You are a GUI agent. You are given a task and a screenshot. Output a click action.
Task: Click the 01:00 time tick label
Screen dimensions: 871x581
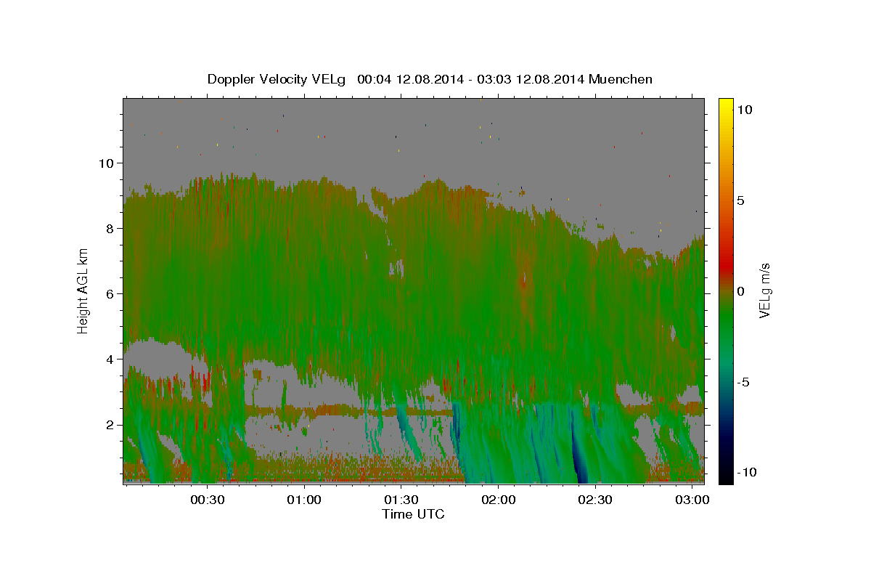click(x=304, y=500)
